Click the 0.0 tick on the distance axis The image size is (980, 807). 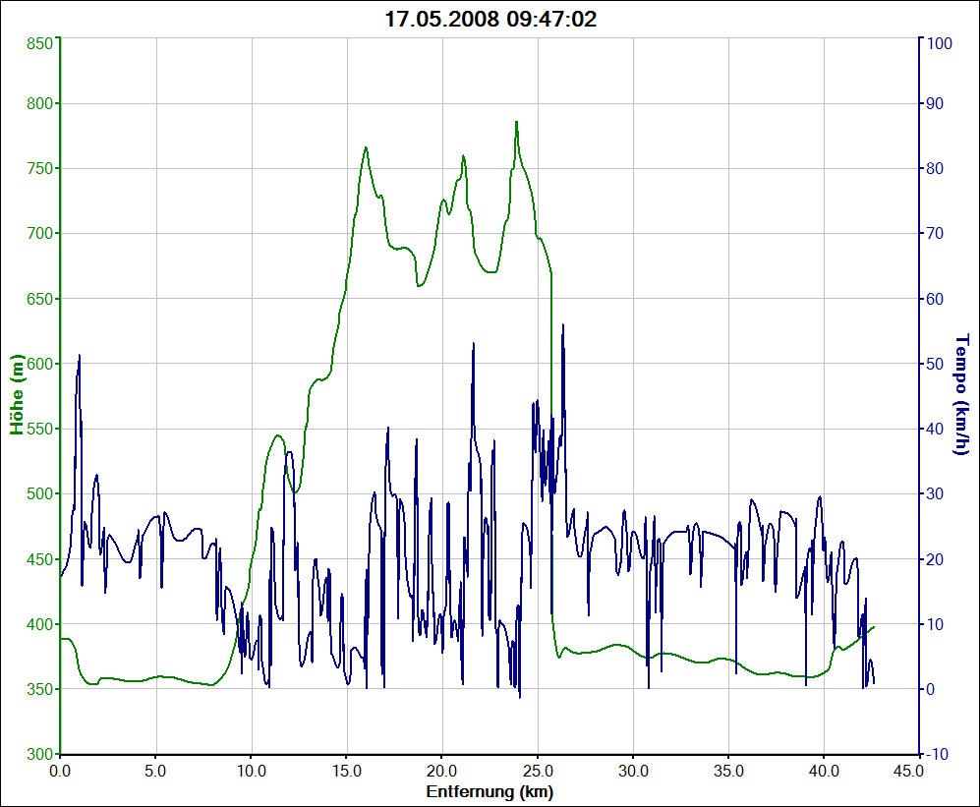(x=60, y=773)
